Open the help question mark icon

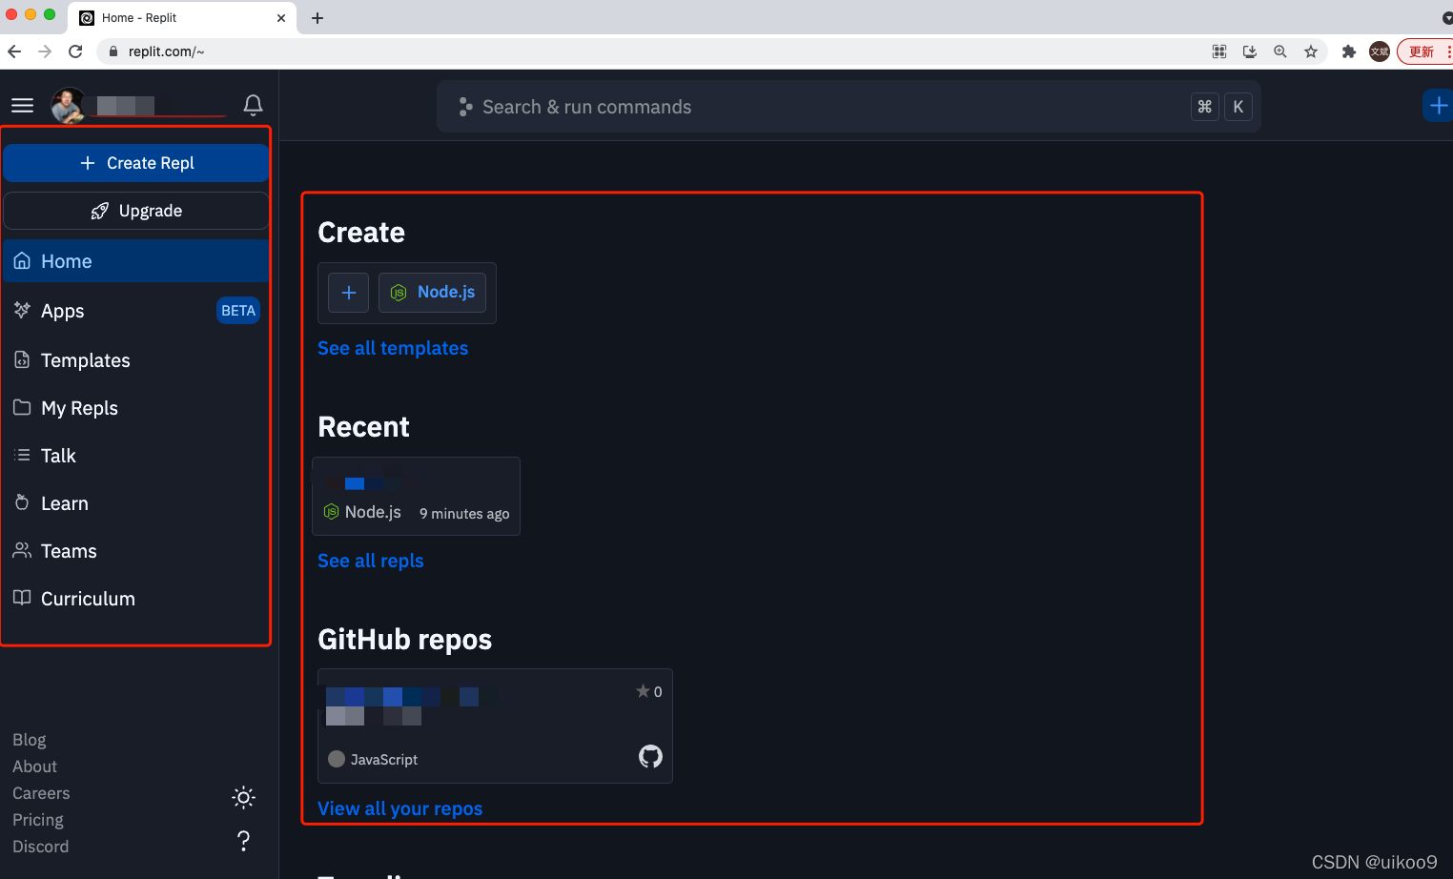pos(244,840)
